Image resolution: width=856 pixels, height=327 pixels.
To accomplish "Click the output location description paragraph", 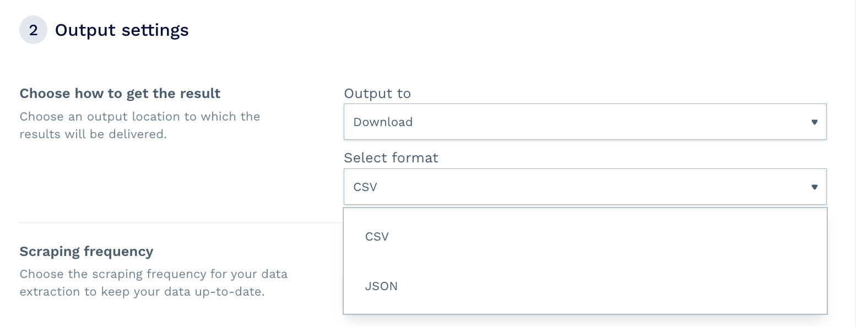I will click(x=140, y=125).
